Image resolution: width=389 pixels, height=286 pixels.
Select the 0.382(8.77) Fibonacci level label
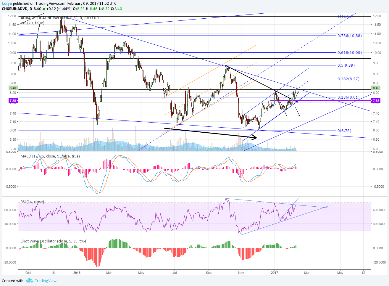[x=348, y=79]
